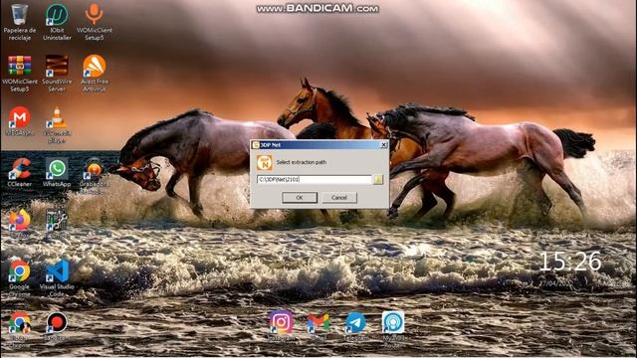637x358 pixels.
Task: Cancel the 3DP Net extraction dialog
Action: click(x=339, y=198)
